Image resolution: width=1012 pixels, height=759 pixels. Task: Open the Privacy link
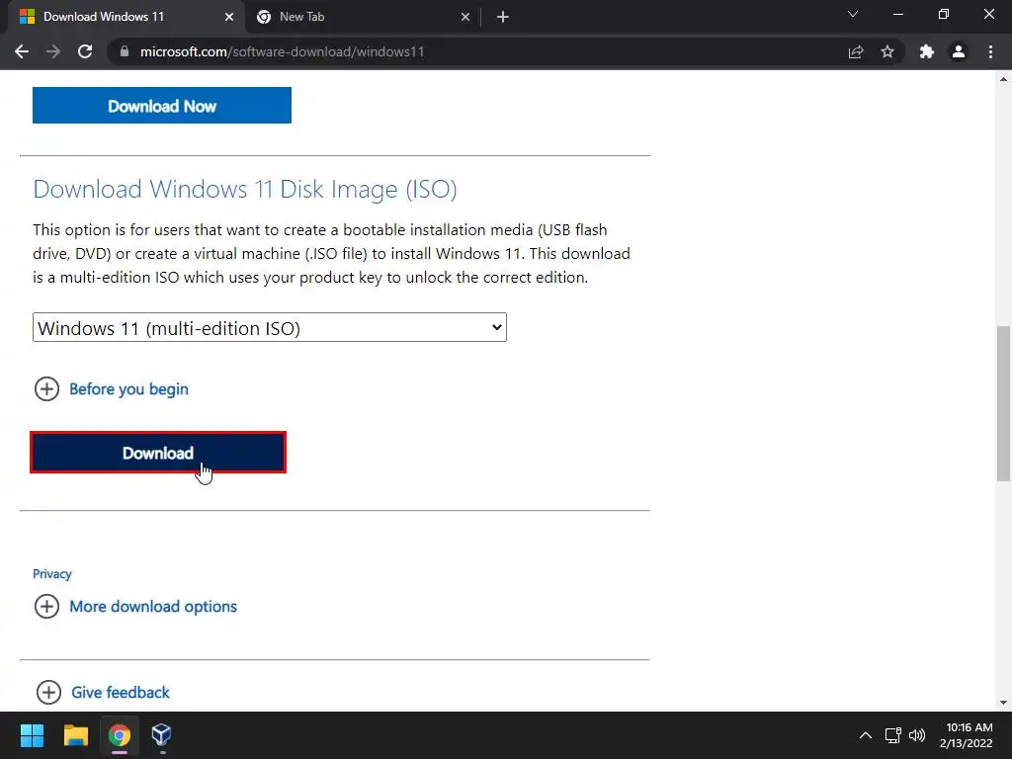pyautogui.click(x=52, y=574)
